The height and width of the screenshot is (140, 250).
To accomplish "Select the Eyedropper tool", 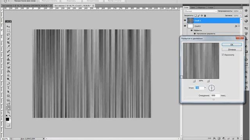I will (x=8, y=47).
